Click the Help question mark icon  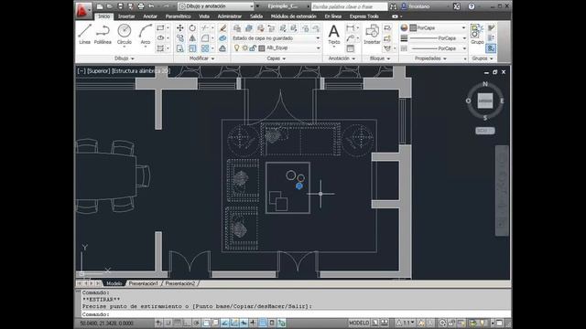click(x=472, y=6)
